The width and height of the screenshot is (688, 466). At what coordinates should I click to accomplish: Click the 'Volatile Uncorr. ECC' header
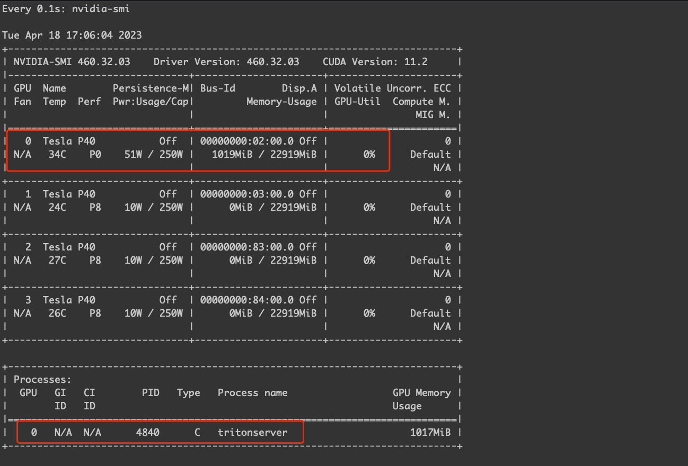tap(393, 88)
